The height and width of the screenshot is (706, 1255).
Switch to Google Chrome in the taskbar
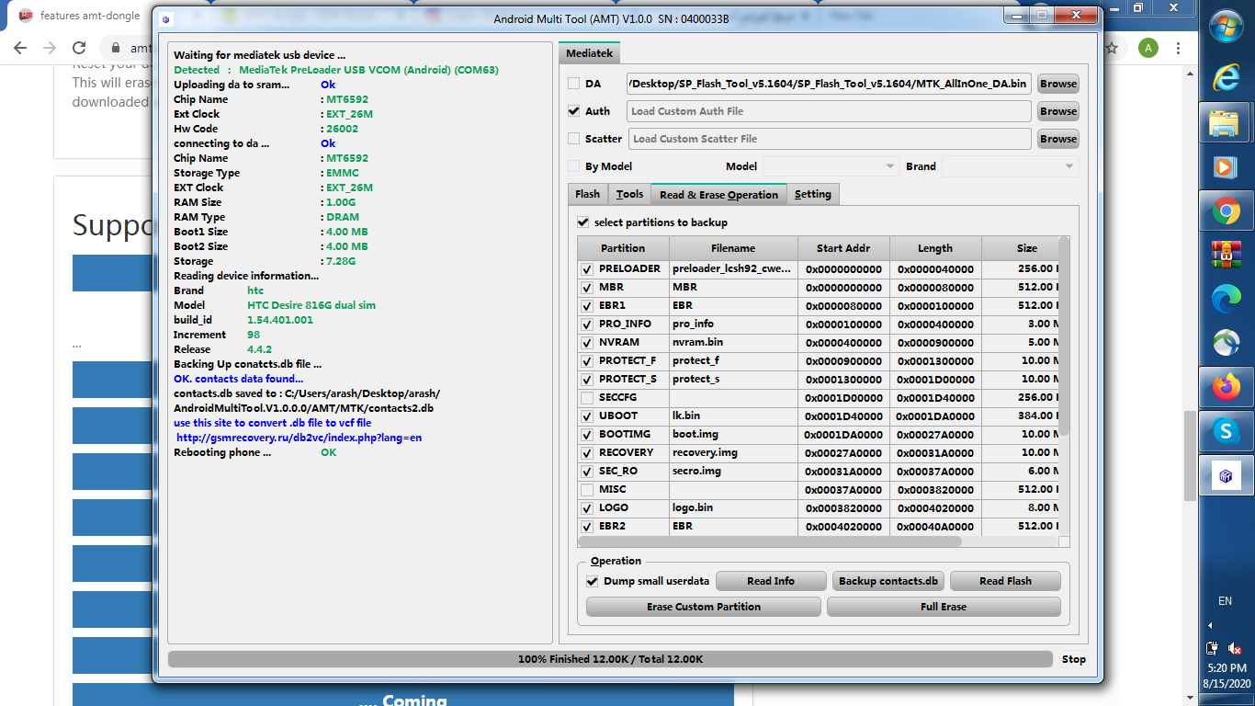tap(1226, 211)
